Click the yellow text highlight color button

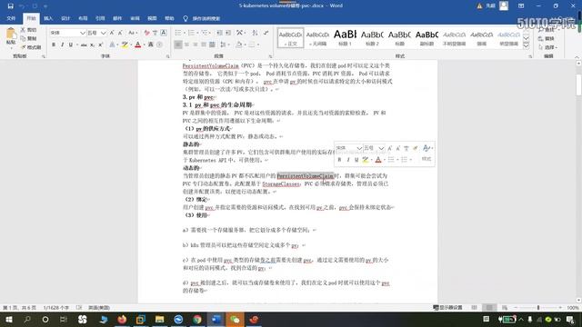click(125, 45)
